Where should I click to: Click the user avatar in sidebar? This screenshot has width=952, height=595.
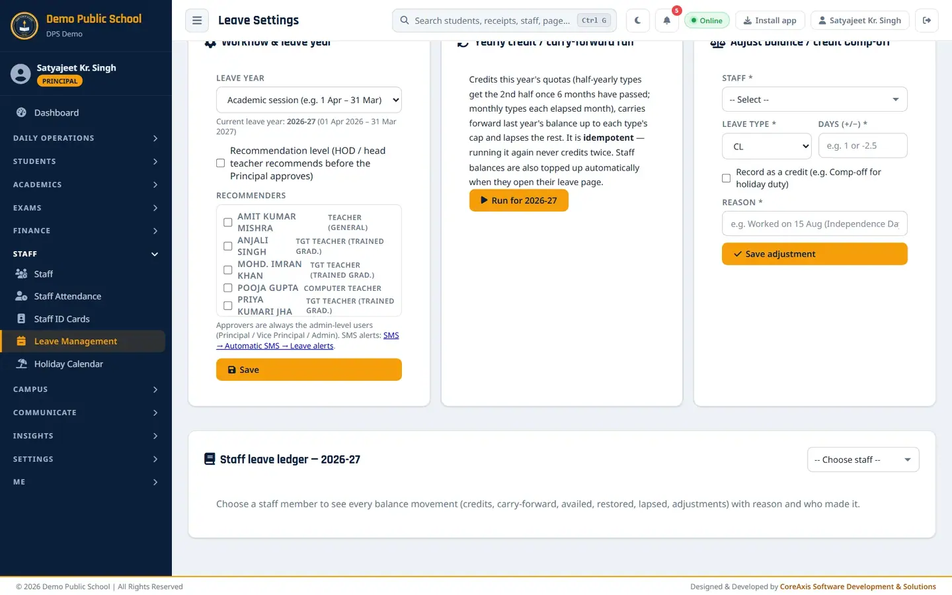tap(20, 74)
